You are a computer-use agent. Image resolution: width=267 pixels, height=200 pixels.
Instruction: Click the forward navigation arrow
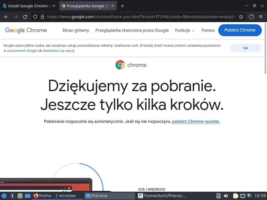point(16,17)
